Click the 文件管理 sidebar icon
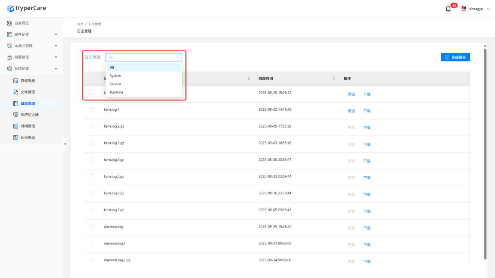 (16, 92)
